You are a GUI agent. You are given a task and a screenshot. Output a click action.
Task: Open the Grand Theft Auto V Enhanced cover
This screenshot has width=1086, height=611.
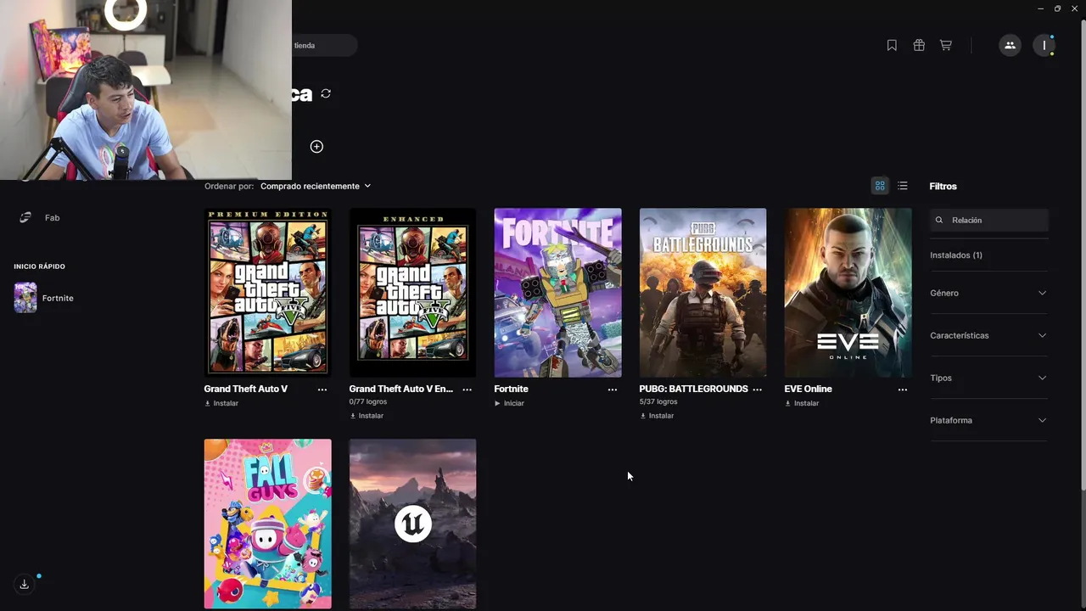pyautogui.click(x=412, y=293)
